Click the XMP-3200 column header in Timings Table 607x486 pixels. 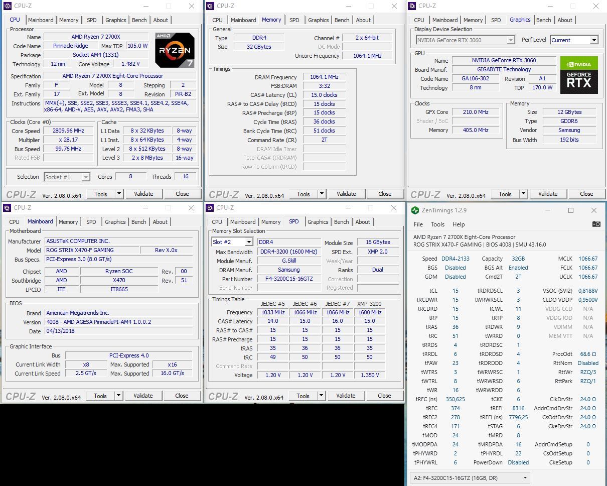point(369,304)
